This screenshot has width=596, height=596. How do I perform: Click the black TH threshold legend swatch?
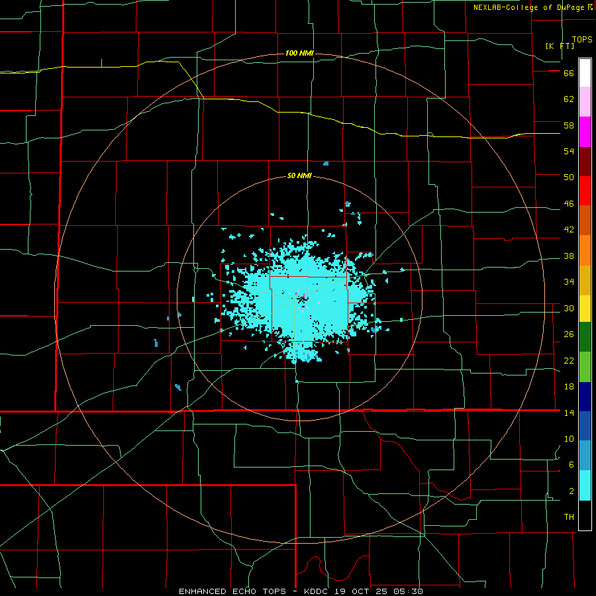[x=585, y=515]
